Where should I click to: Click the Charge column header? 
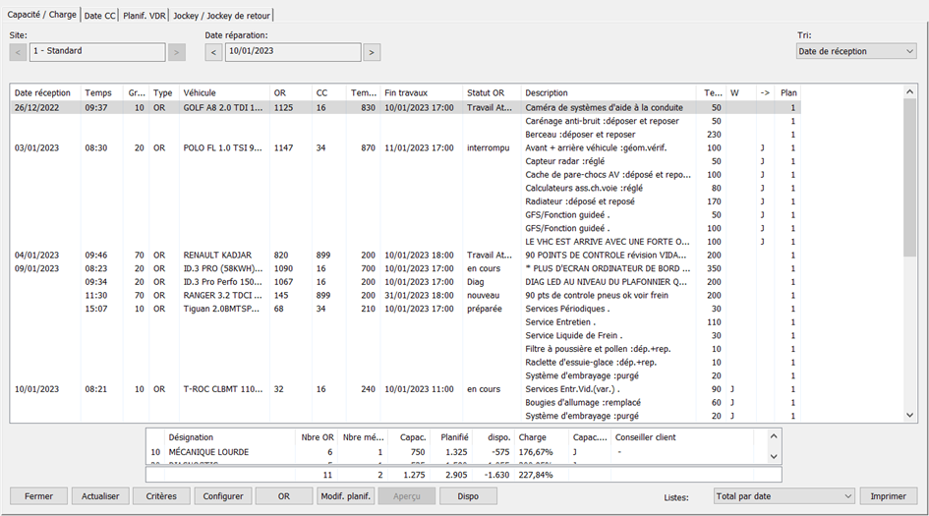542,437
